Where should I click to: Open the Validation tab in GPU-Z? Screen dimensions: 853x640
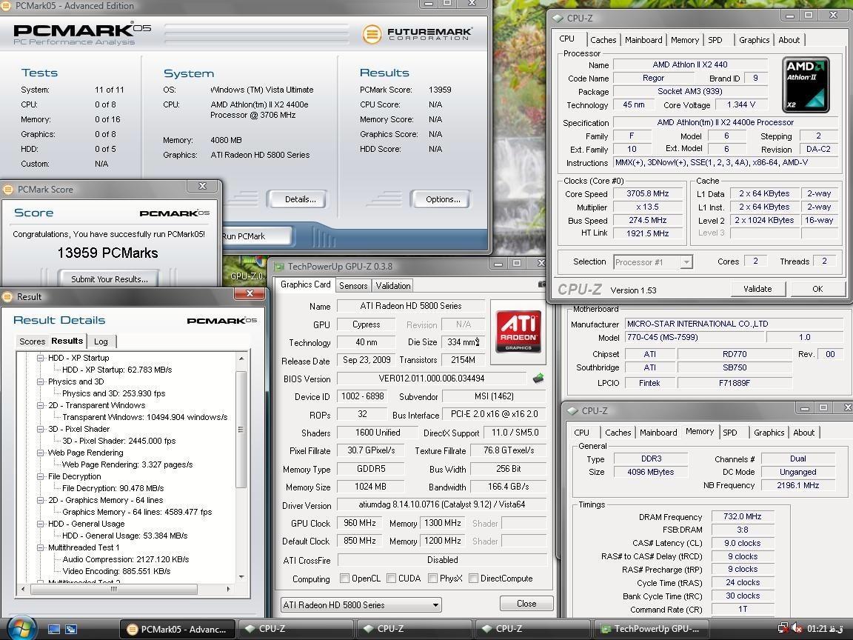point(392,286)
